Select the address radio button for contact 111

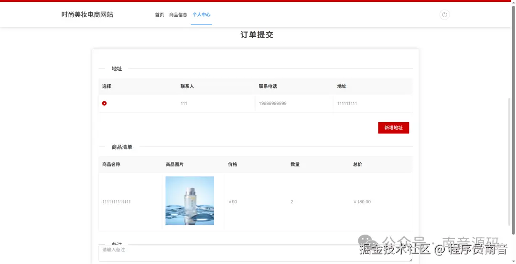[x=104, y=103]
